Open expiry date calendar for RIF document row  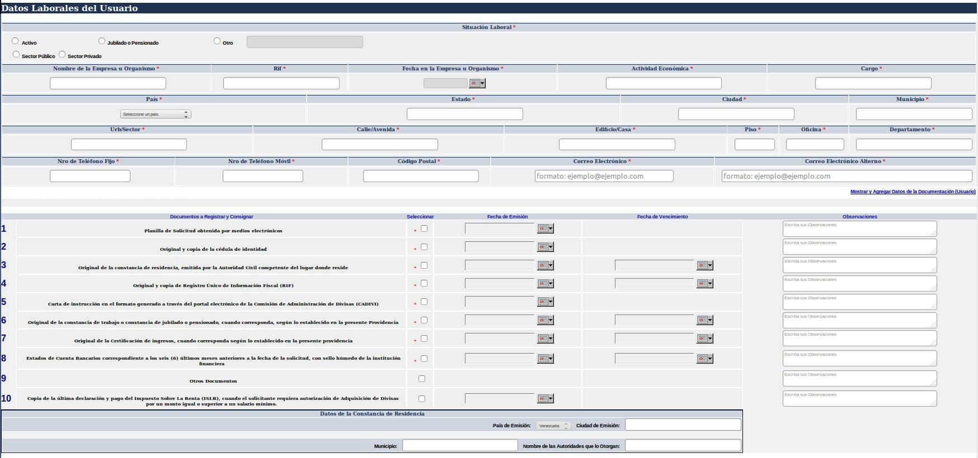click(705, 284)
